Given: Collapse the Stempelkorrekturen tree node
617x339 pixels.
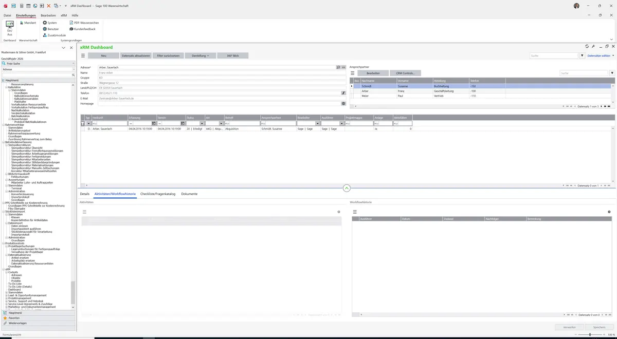Looking at the screenshot, I should tap(6, 145).
